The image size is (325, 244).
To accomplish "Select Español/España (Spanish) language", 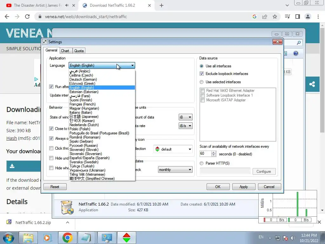I will click(102, 158).
